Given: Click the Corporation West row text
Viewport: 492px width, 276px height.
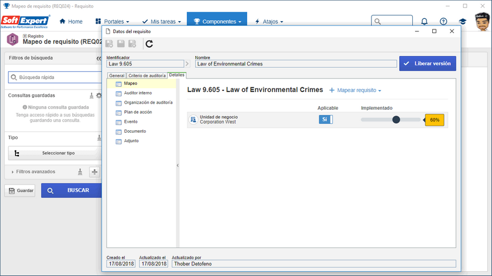Looking at the screenshot, I should [x=218, y=122].
